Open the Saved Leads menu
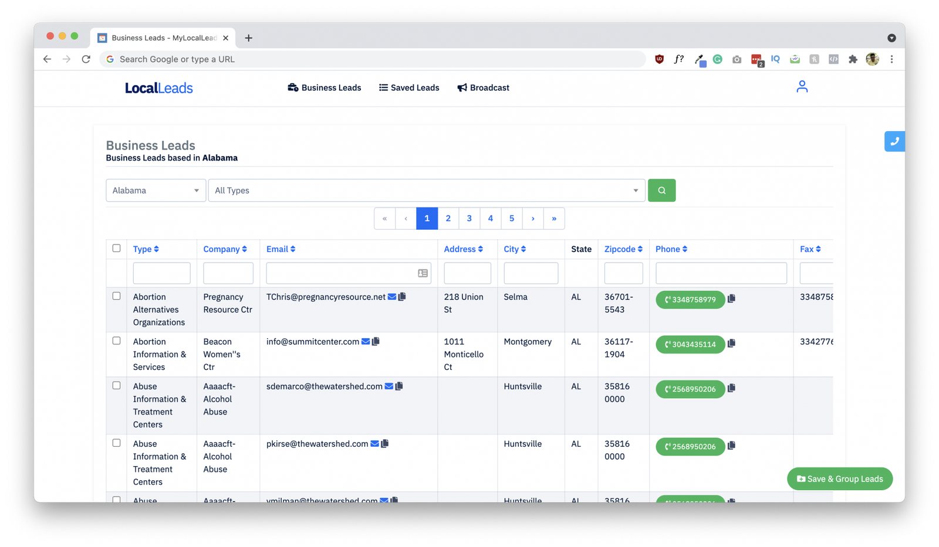Viewport: 939px width, 547px height. pos(409,88)
